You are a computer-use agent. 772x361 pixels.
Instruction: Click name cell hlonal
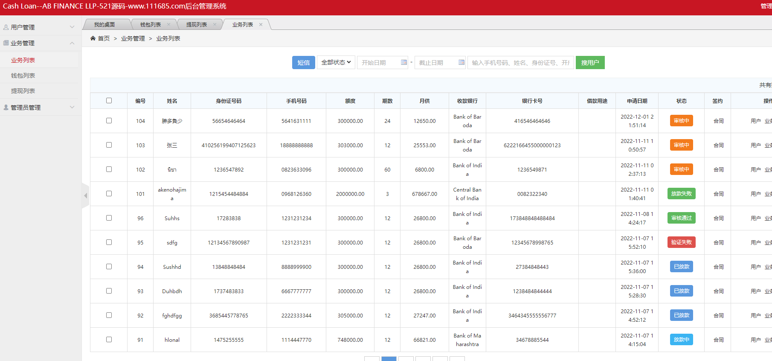click(x=172, y=340)
